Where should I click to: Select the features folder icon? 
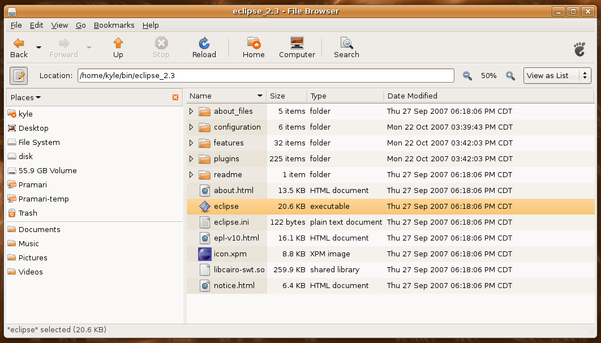tap(205, 143)
